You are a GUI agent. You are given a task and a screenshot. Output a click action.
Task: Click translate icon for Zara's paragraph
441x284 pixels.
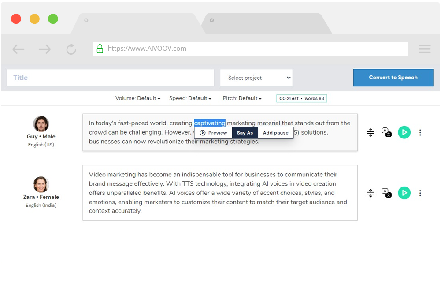tap(386, 193)
